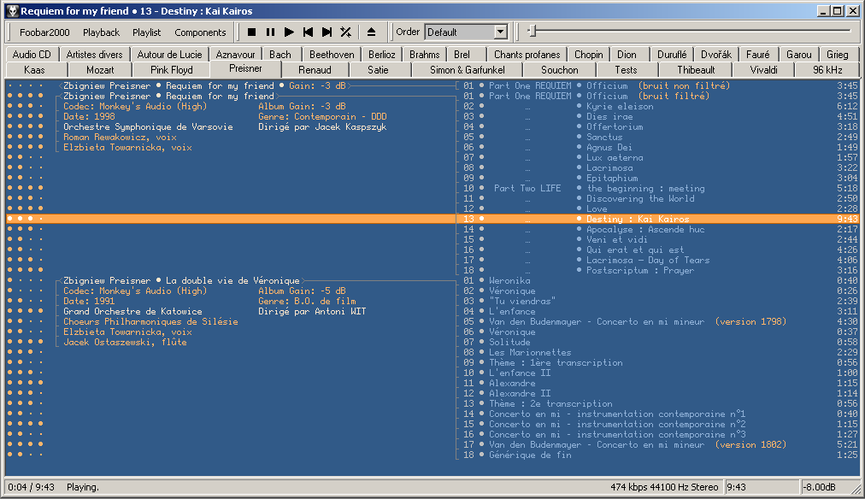Viewport: 865px width, 499px height.
Task: Select the Simon & Garfunkel tab
Action: (x=467, y=69)
